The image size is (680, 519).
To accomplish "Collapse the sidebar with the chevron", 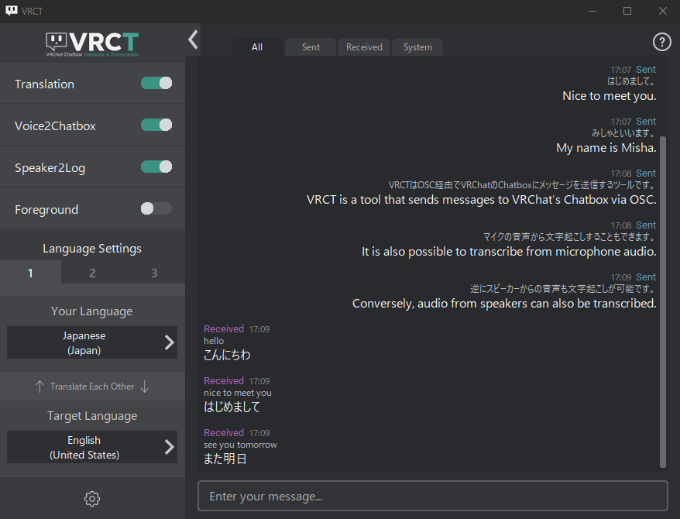I will coord(193,40).
